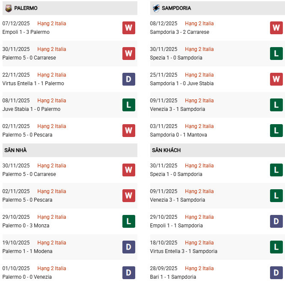This screenshot has height=283, width=285.
Task: Select the SÂN NHÀ section header
Action: point(15,150)
